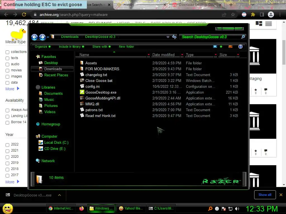Check the movies media type checkbox

[x=7, y=70]
